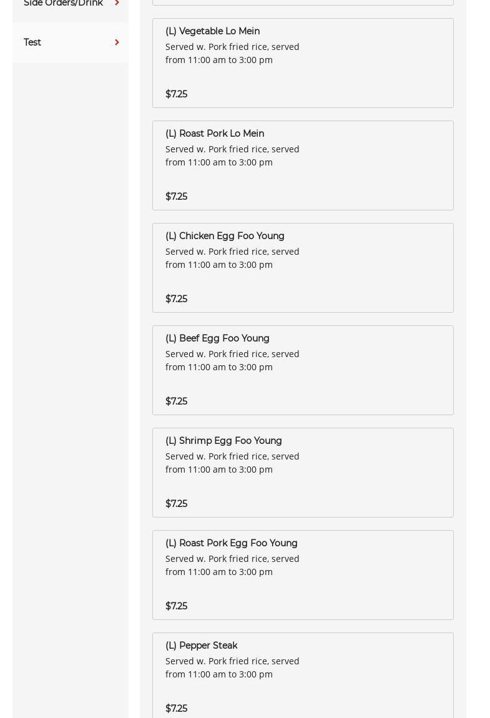Viewport: 490px width, 718px height.
Task: Select (L) Roast Pork Egg Foo Young title
Action: [x=231, y=543]
